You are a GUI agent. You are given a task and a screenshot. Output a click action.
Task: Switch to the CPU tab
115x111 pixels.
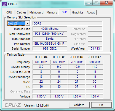pos(9,12)
